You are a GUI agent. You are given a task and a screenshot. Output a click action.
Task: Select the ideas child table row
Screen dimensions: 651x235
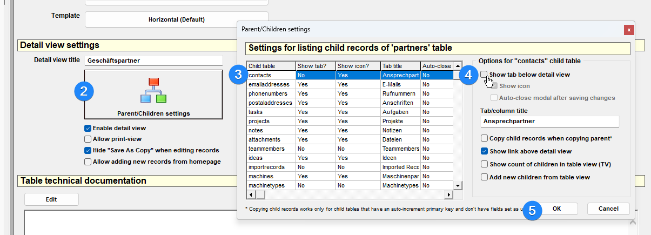(x=350, y=158)
